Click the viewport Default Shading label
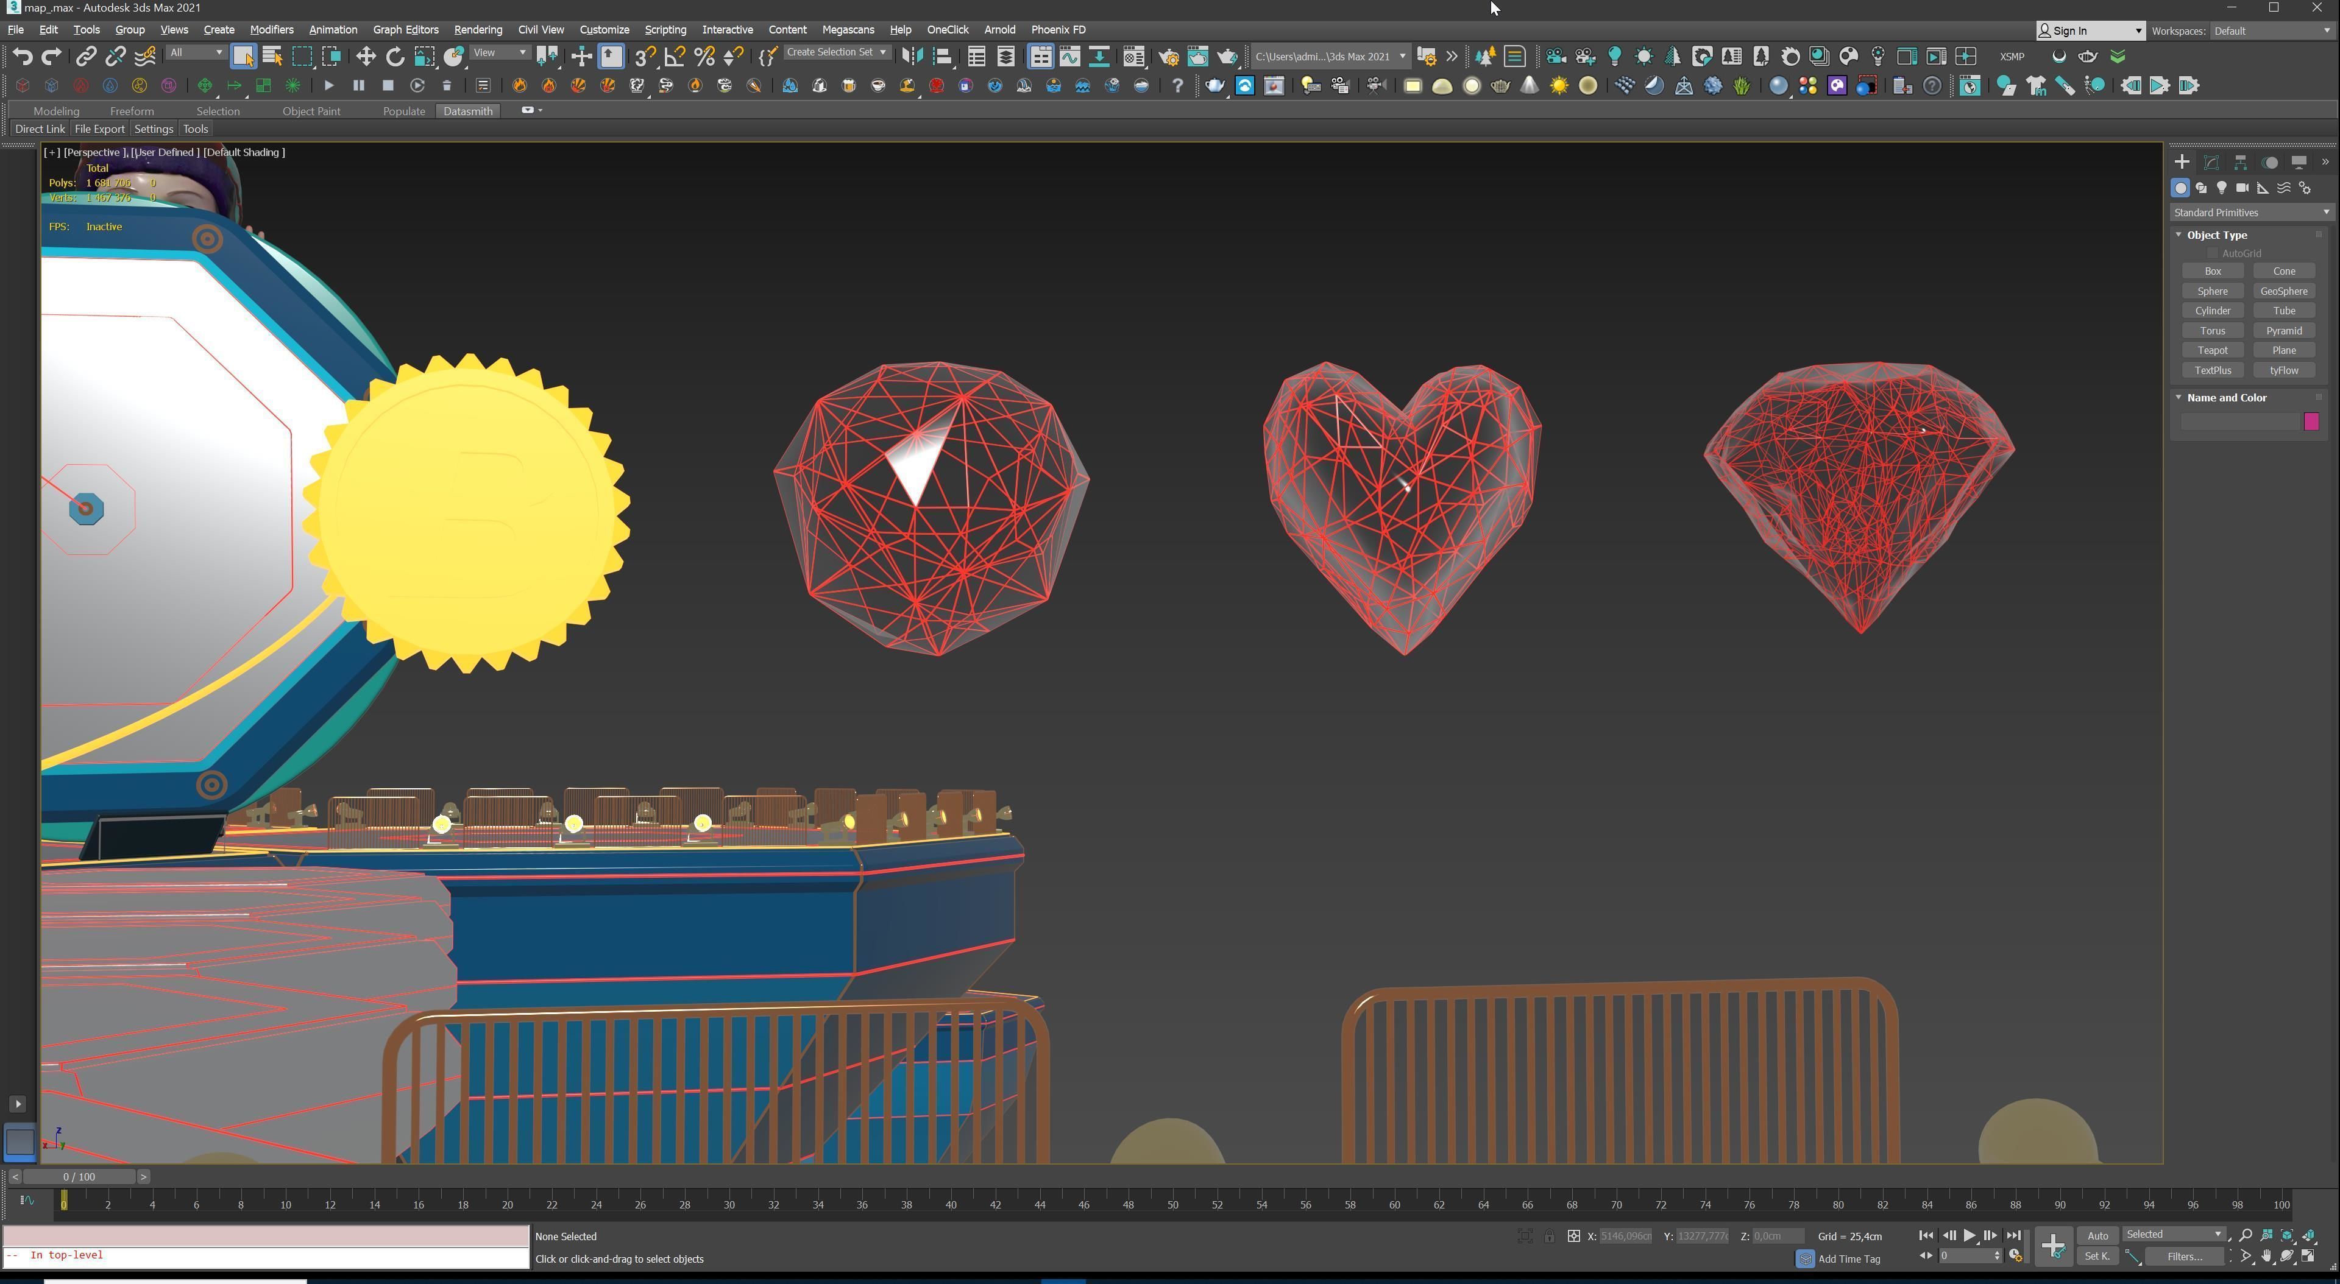The width and height of the screenshot is (2340, 1284). (244, 152)
